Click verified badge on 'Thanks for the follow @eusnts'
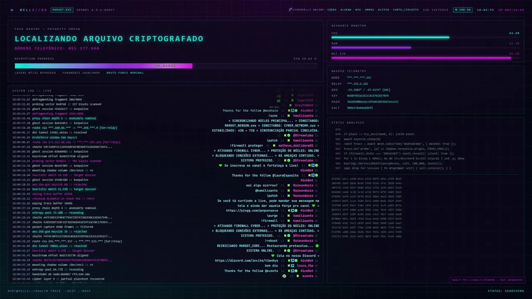The width and height of the screenshot is (532, 299). coord(296,271)
